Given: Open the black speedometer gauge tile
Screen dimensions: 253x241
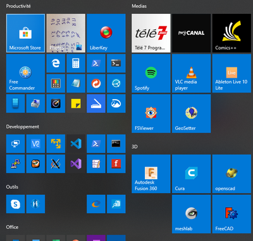Looking at the screenshot, I should 56,103.
